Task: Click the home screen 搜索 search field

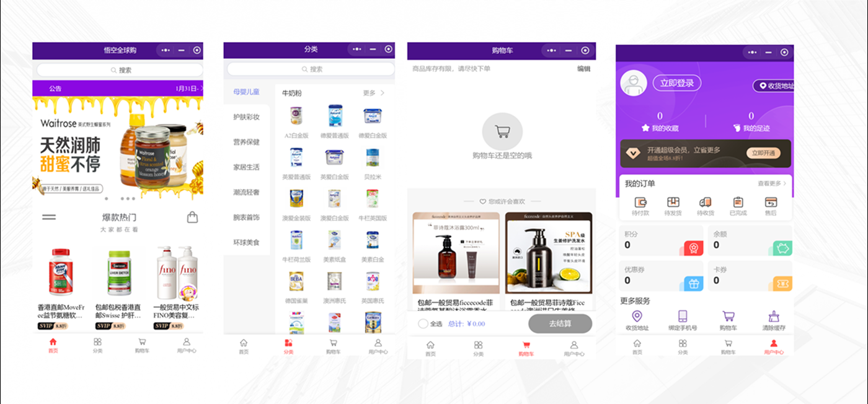Action: (x=120, y=70)
